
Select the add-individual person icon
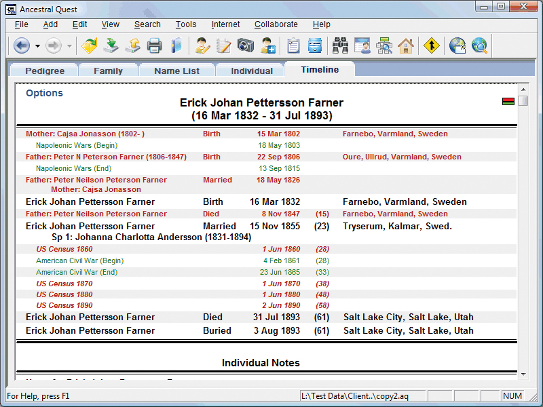(267, 45)
